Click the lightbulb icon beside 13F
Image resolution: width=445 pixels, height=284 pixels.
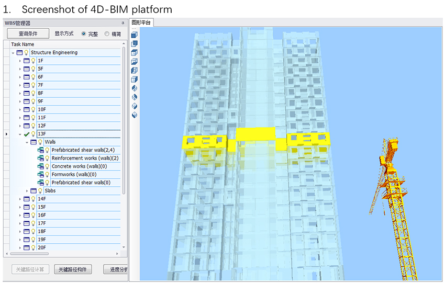(x=33, y=134)
